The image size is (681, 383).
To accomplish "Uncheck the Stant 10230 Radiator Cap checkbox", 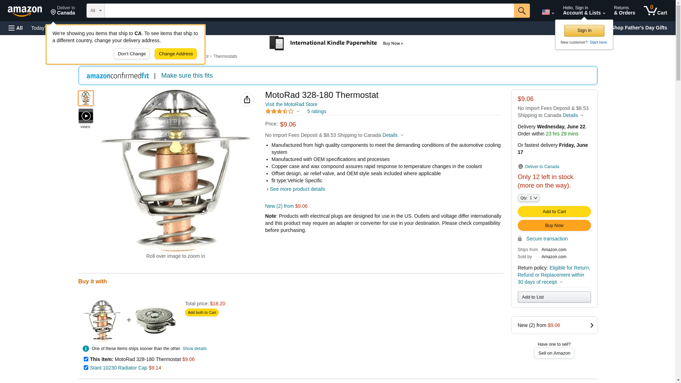I will [x=86, y=367].
